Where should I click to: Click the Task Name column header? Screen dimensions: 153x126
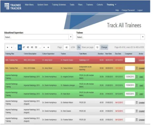click(83, 54)
